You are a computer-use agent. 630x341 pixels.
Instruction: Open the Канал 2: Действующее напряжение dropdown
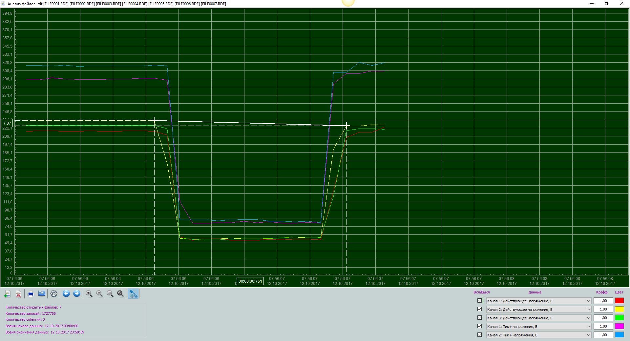tap(539, 309)
